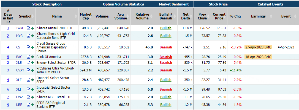Viewport: 299px width, 110px height.
Task: Sort by Market Cap column header
Action: tap(86, 16)
